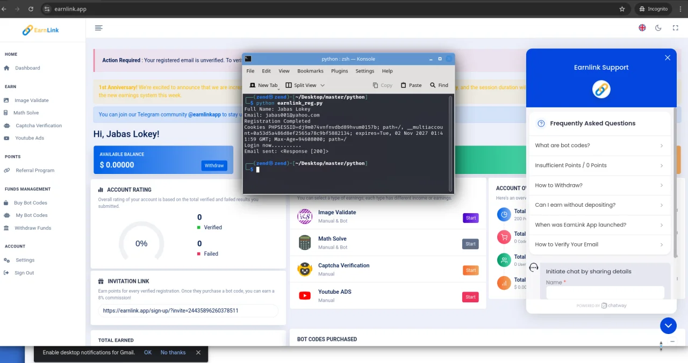Image resolution: width=688 pixels, height=363 pixels.
Task: Toggle the hamburger sidebar menu icon
Action: point(98,28)
